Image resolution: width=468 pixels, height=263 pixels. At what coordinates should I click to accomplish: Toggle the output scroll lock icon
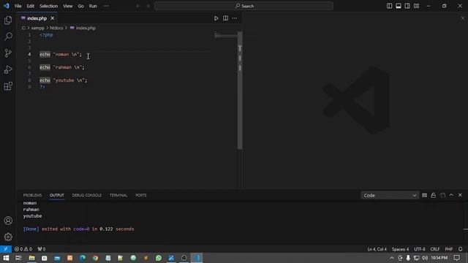(434, 195)
